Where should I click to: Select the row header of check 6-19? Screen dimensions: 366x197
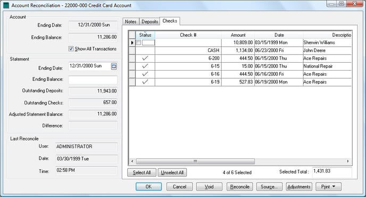(x=132, y=82)
